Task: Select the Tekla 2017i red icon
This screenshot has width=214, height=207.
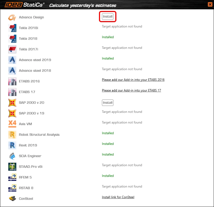Action: [x=12, y=49]
